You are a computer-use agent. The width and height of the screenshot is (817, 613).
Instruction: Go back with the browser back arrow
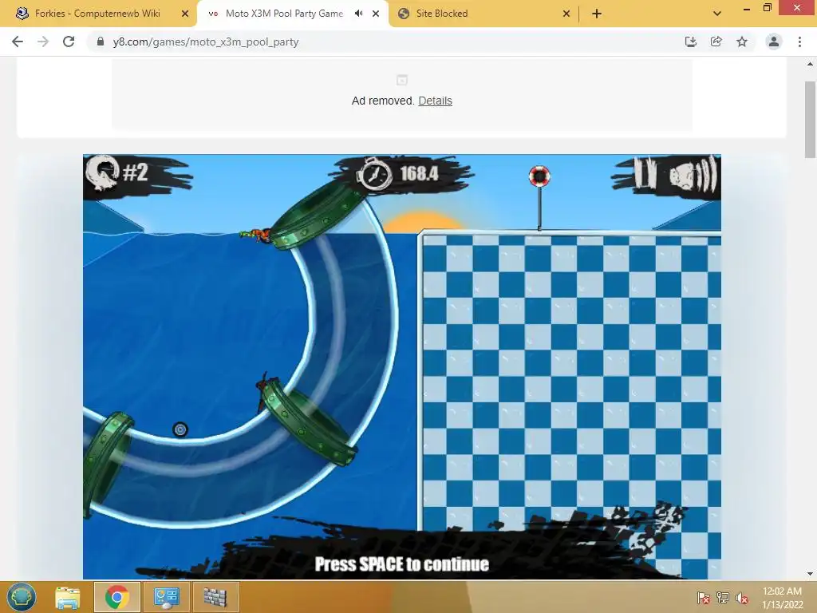18,42
